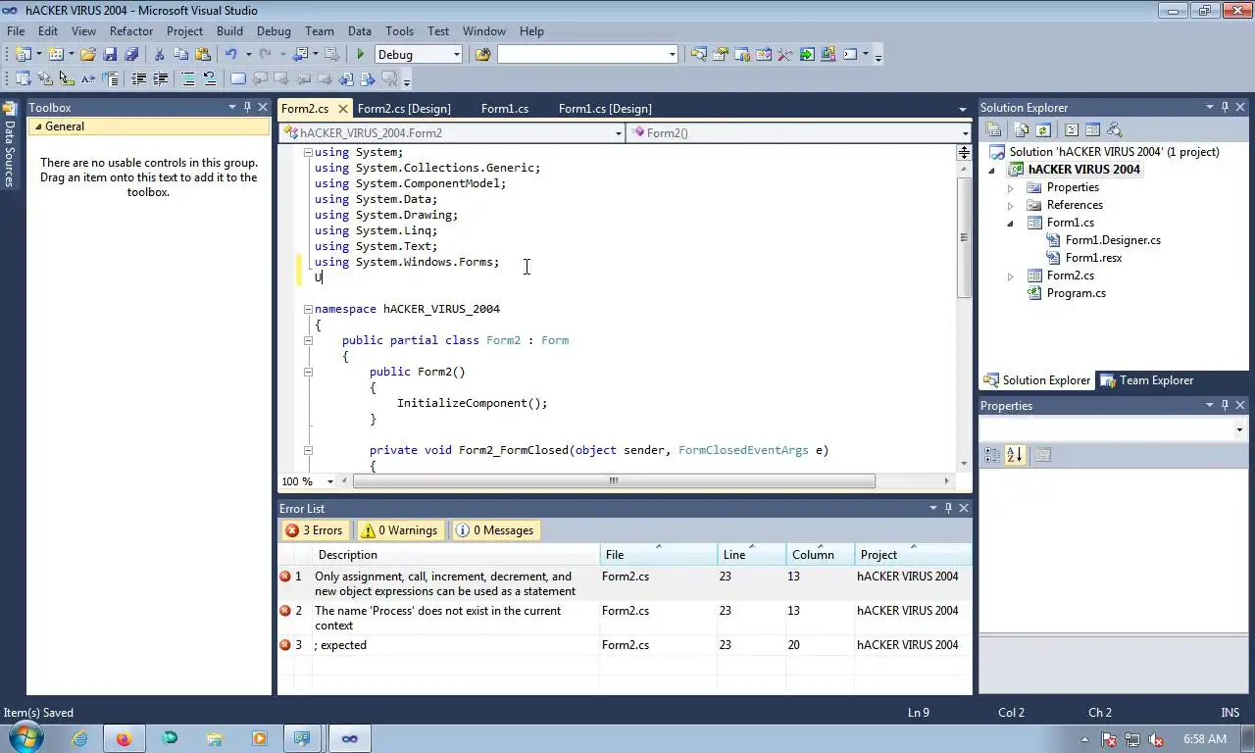This screenshot has height=753, width=1255.
Task: Click the editor vertical scrollbar thumb
Action: point(964,238)
